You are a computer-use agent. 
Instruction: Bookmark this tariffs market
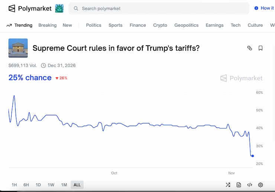(x=261, y=48)
